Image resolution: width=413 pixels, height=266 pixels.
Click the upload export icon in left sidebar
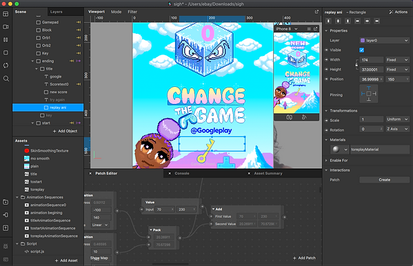[6, 228]
